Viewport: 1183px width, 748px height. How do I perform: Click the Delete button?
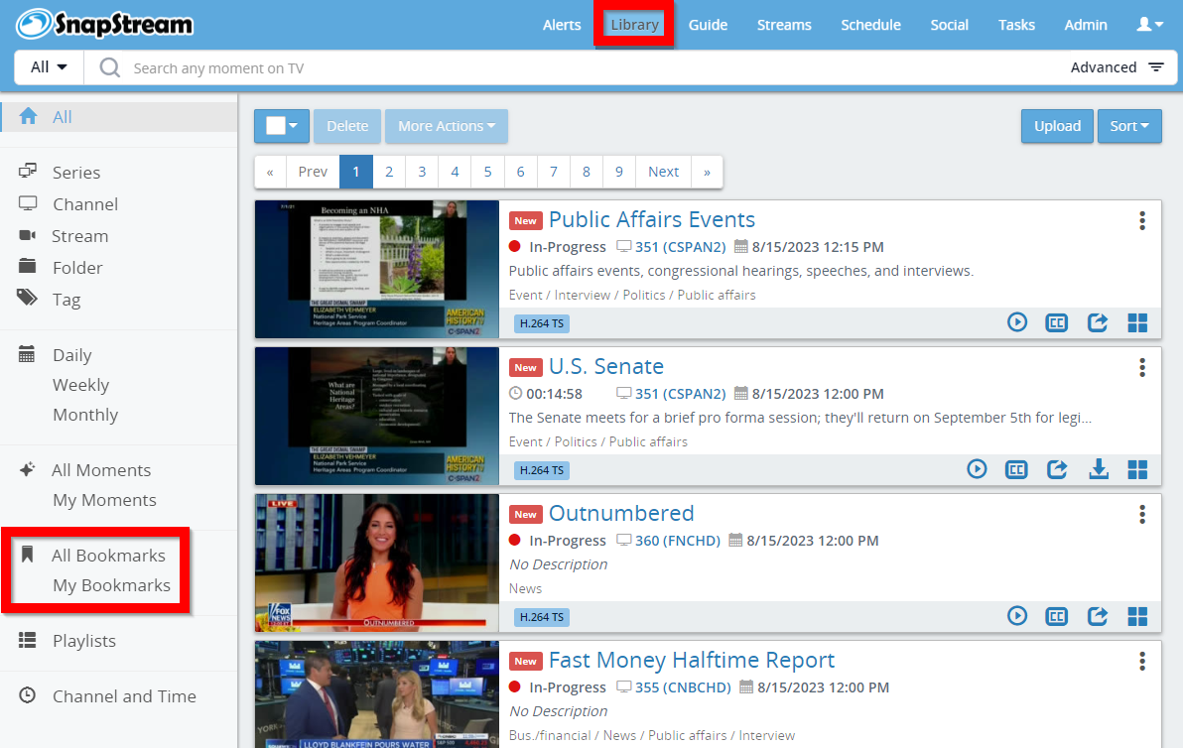click(347, 126)
